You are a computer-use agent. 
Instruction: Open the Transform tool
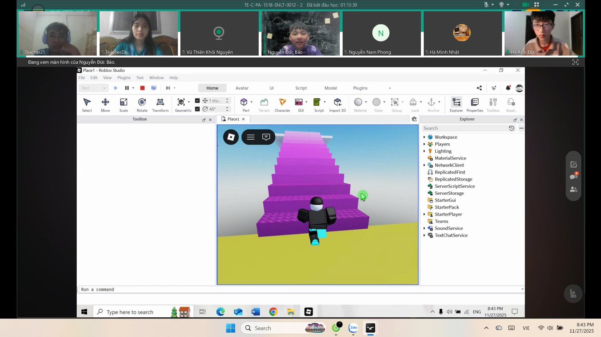coord(160,105)
